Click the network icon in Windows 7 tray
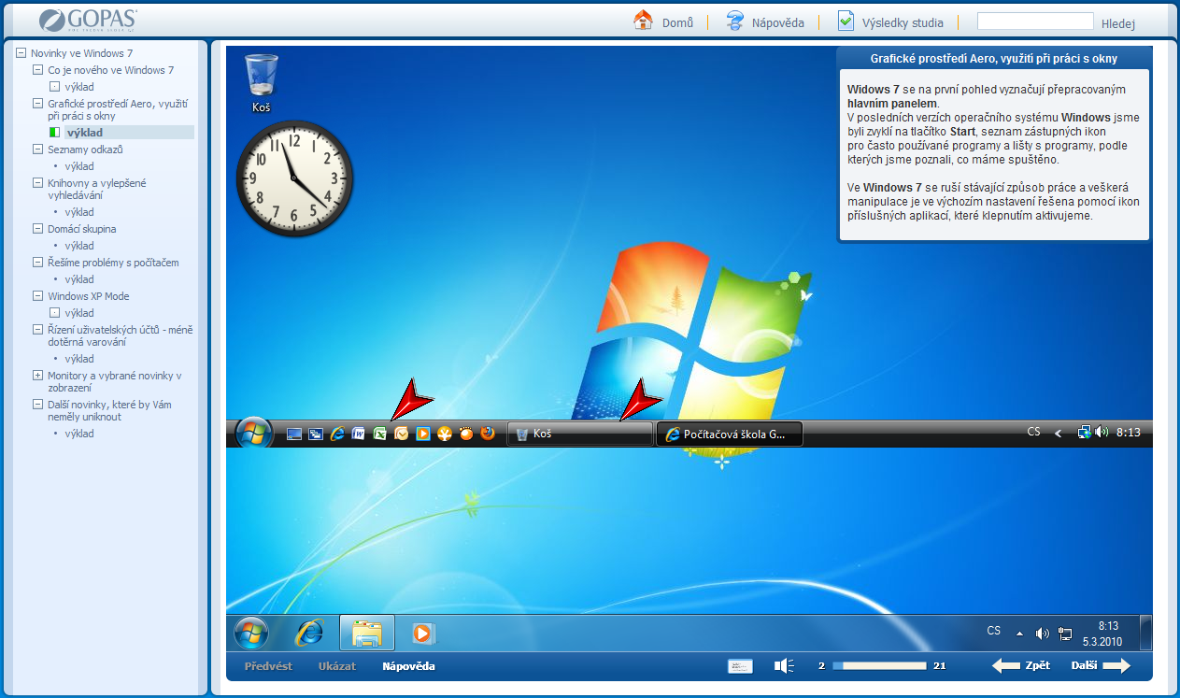 point(1065,634)
